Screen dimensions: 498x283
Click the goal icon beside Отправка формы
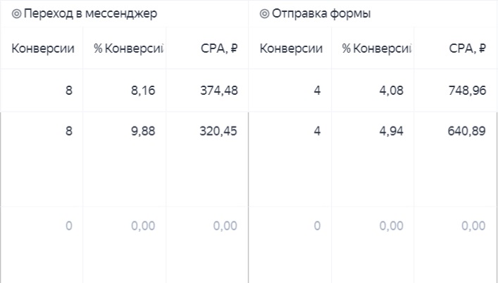point(265,14)
